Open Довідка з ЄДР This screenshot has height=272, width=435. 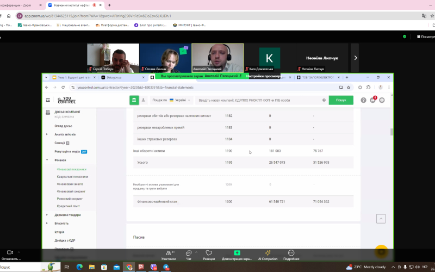click(x=65, y=240)
